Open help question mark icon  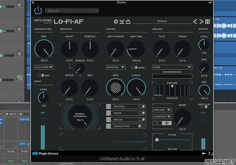coord(209,154)
